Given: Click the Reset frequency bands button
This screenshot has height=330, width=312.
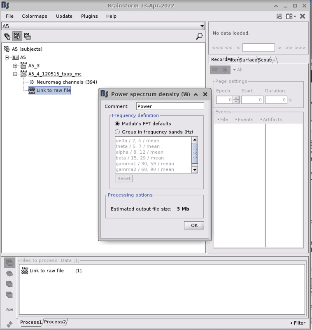Looking at the screenshot, I should [123, 178].
